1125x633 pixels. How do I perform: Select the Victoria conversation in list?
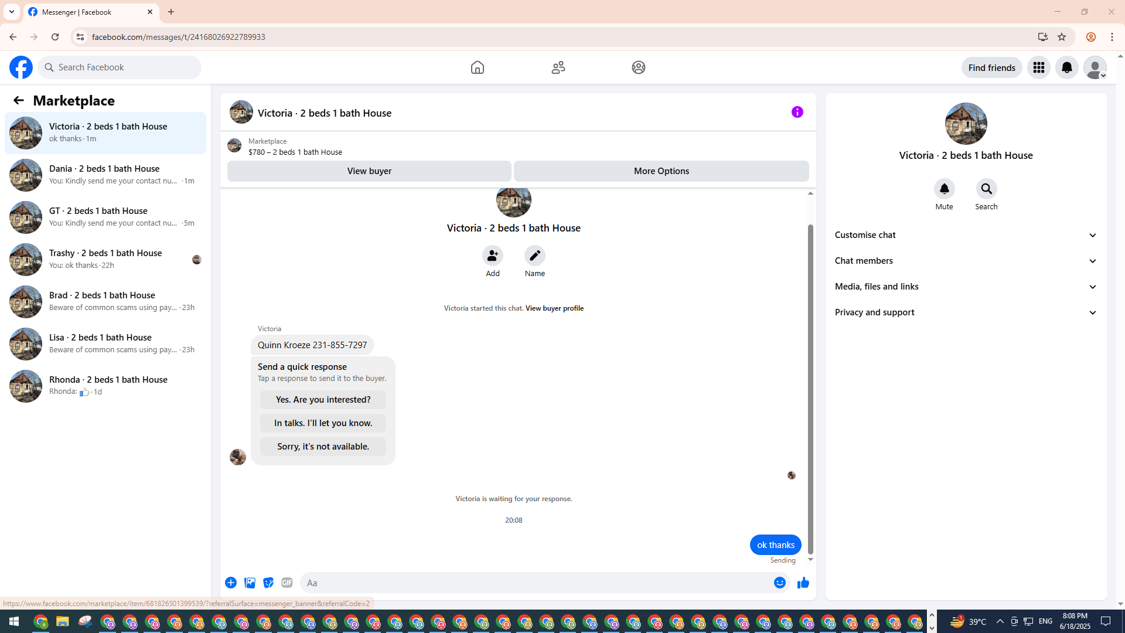click(x=105, y=133)
